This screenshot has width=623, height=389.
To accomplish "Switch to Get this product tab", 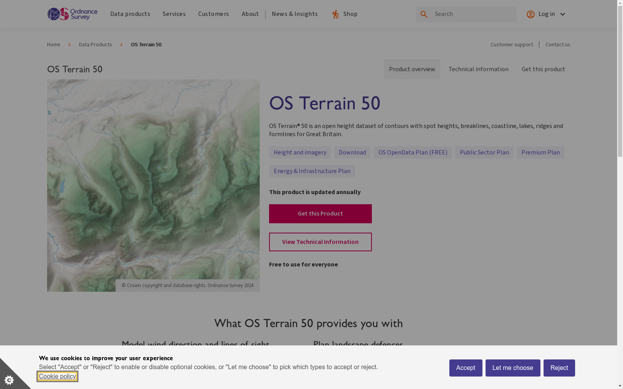I will tap(543, 69).
